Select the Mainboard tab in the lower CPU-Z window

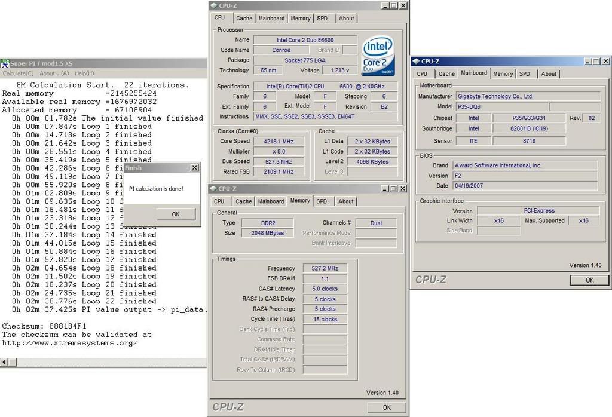pyautogui.click(x=271, y=201)
